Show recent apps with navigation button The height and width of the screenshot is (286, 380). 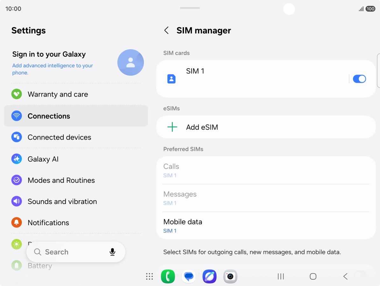coord(281,276)
